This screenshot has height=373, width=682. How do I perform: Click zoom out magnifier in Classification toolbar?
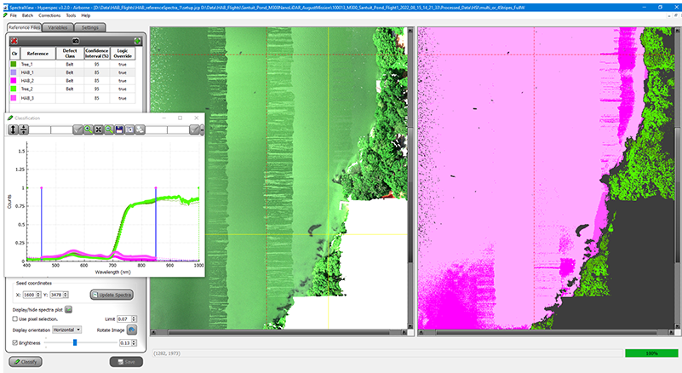click(109, 129)
